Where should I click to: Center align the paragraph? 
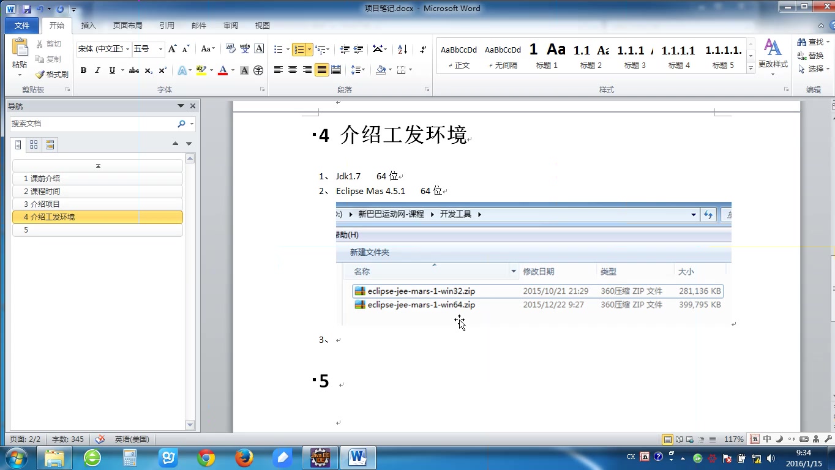point(293,70)
